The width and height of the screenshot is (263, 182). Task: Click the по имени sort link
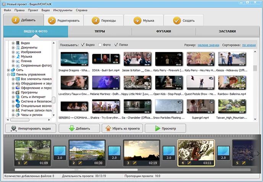(x=249, y=45)
